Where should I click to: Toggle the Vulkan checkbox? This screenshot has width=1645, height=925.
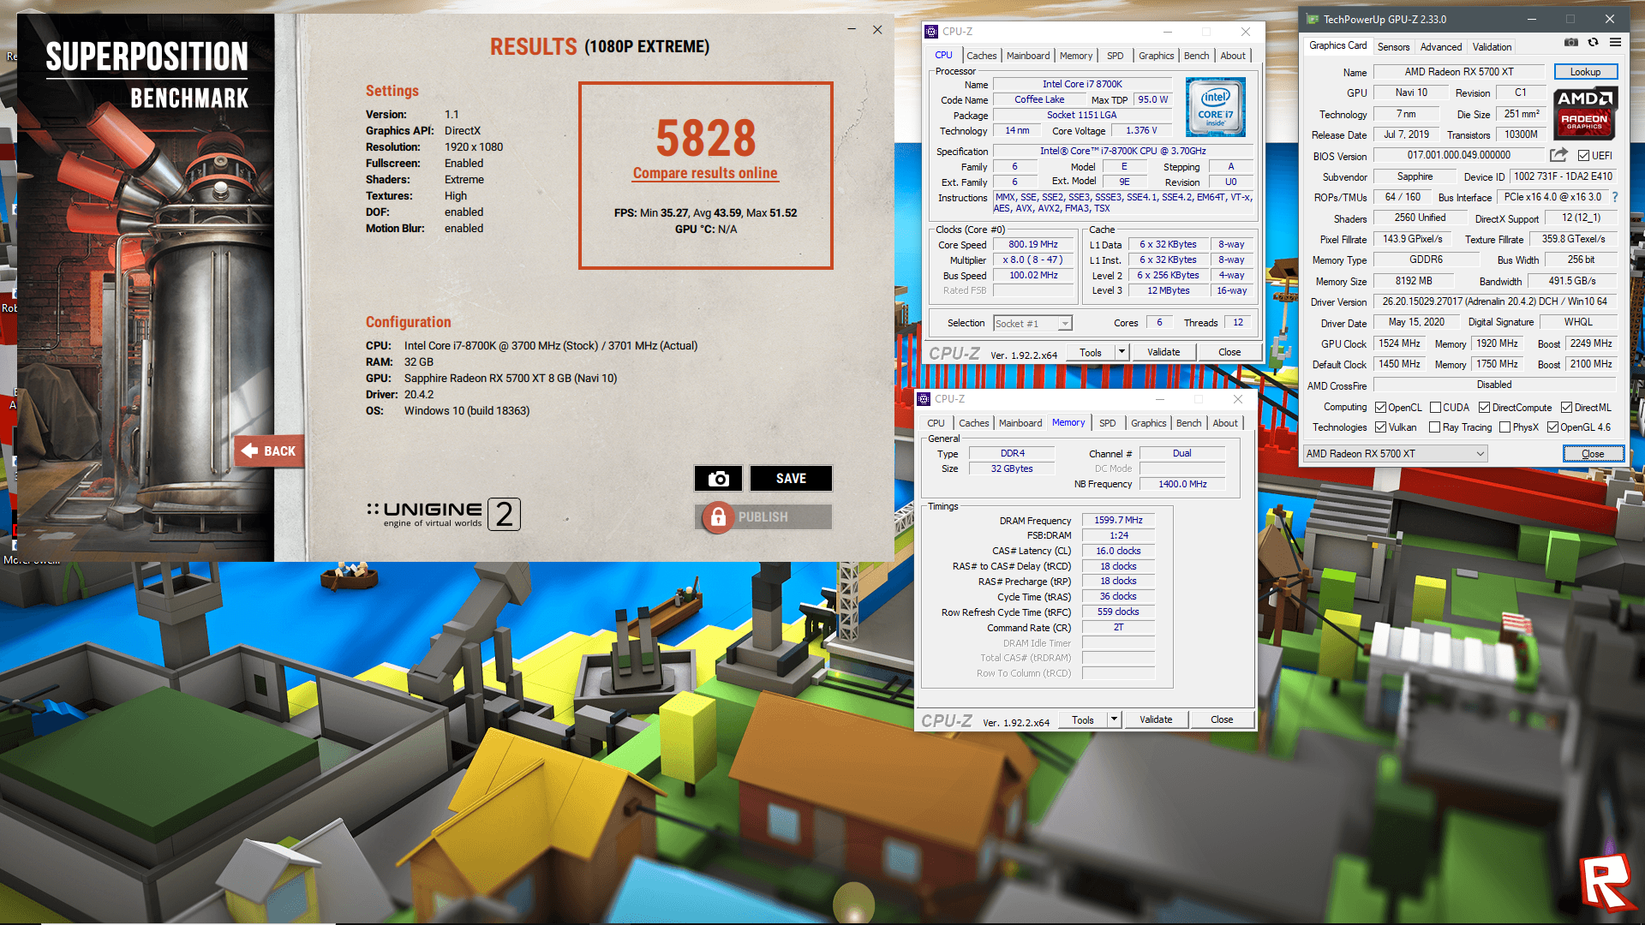(1380, 427)
